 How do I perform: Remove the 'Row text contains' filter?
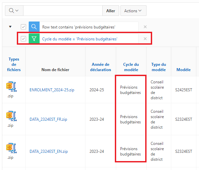point(145,27)
